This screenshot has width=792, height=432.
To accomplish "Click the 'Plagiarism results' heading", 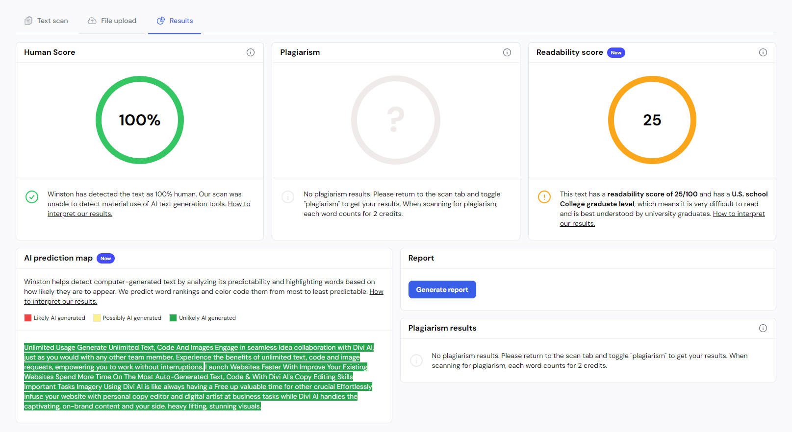I will click(442, 328).
